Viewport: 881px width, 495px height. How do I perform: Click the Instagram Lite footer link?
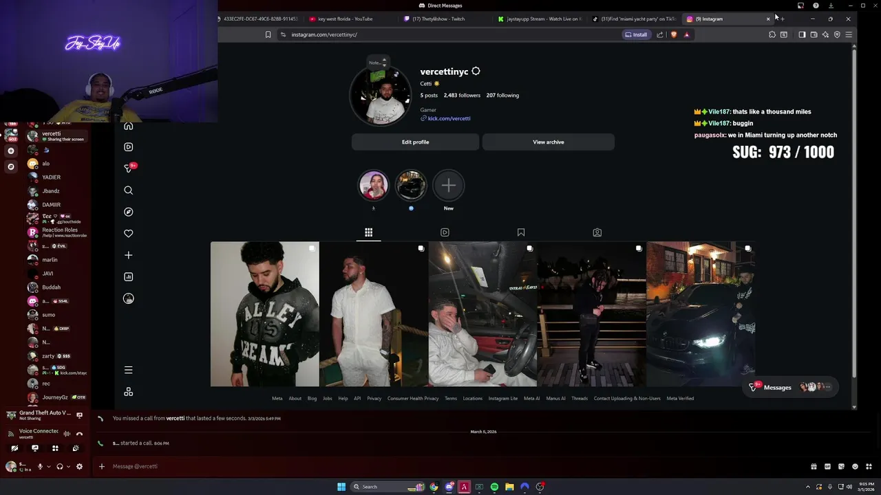(503, 398)
